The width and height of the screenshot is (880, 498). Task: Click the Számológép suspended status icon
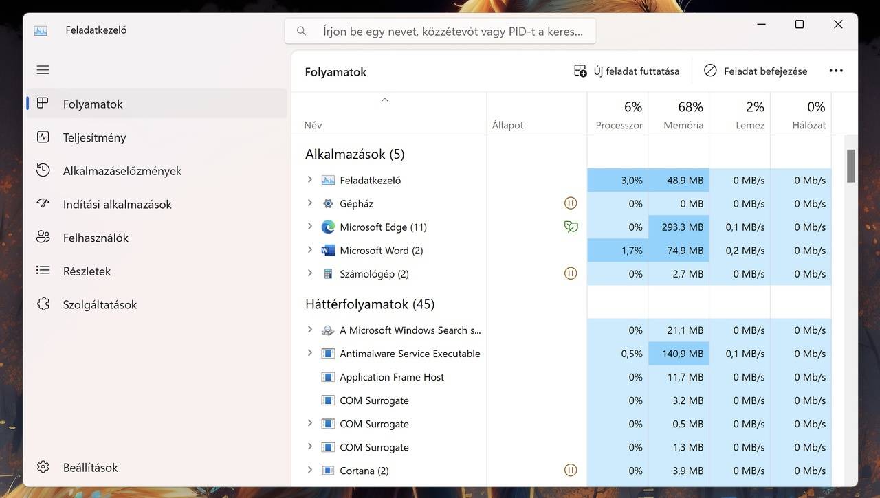point(571,273)
